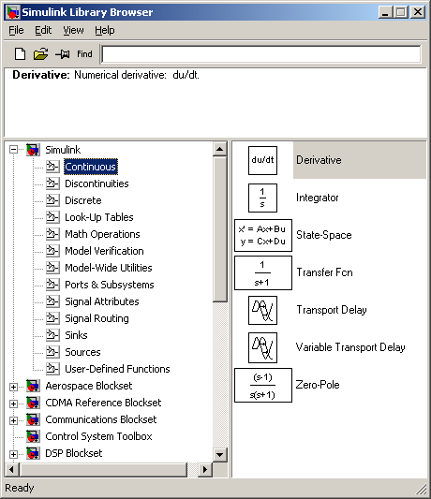Expand the DSP Blockset node
The image size is (431, 499).
[x=13, y=454]
